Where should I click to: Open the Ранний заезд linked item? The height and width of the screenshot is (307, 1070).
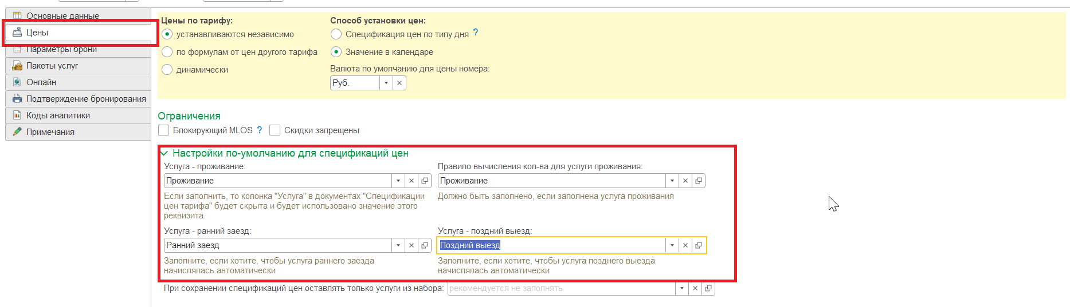pos(425,245)
